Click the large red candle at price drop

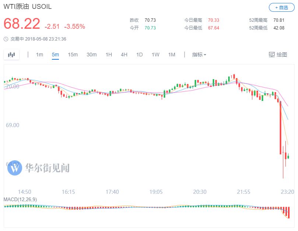click(280, 127)
